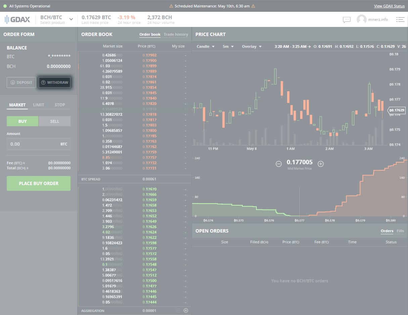Viewport: 408px width, 315px height.
Task: Zoom out mid market price minus icon
Action: click(279, 164)
